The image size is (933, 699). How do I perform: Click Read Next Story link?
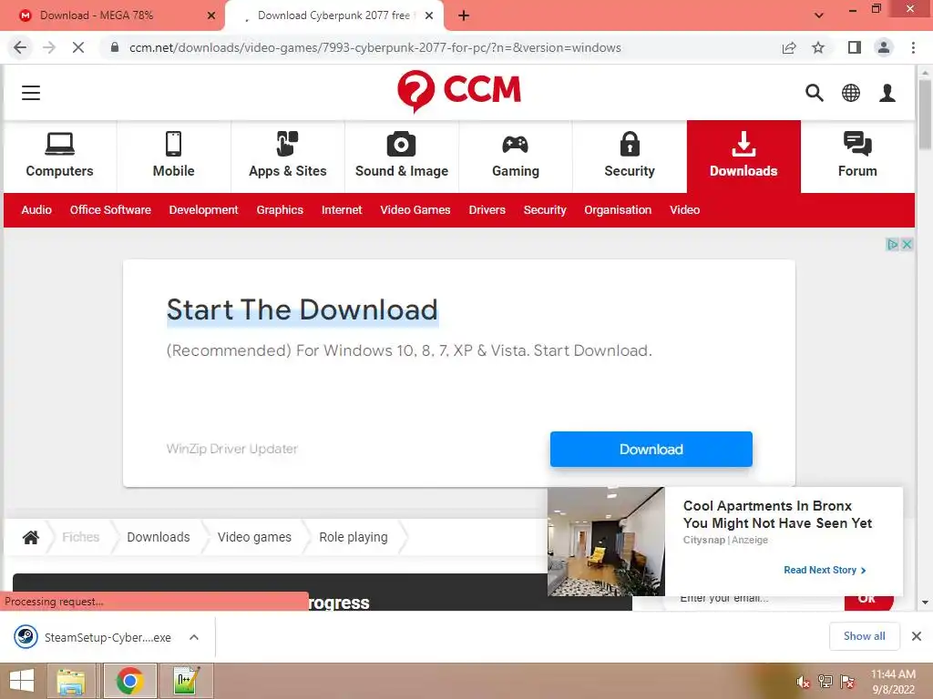pyautogui.click(x=825, y=570)
